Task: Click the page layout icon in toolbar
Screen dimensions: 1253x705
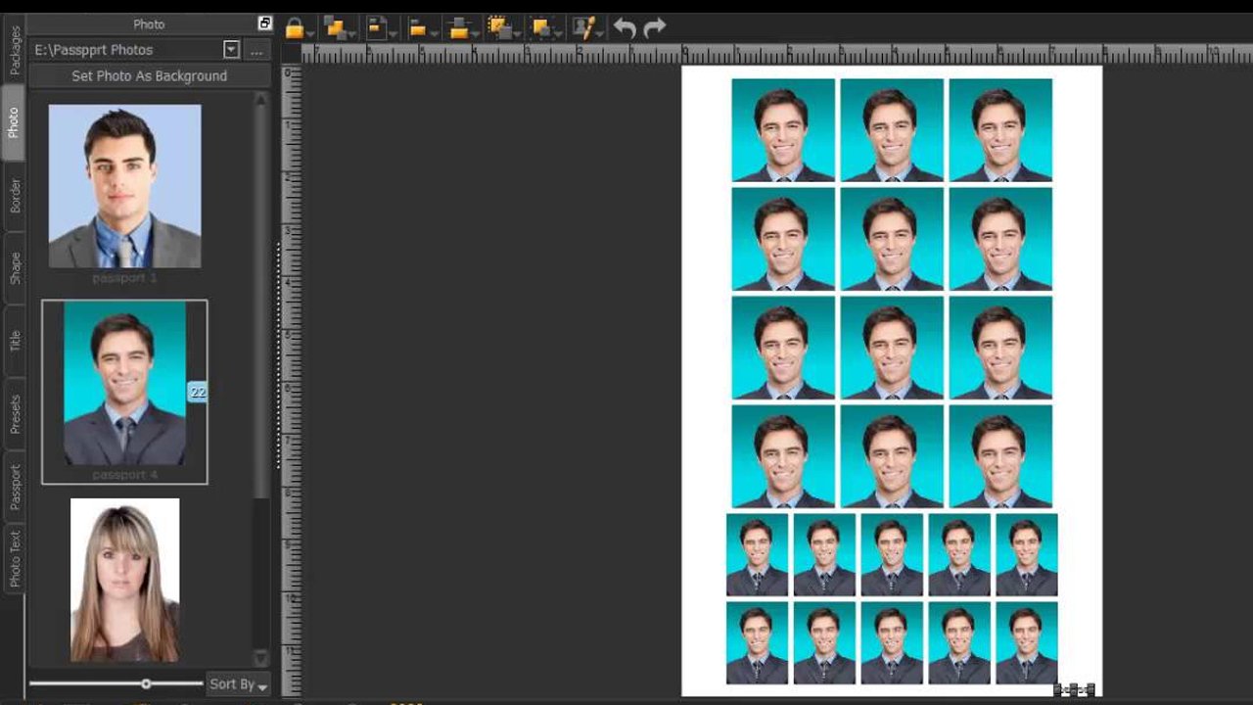Action: [x=378, y=28]
